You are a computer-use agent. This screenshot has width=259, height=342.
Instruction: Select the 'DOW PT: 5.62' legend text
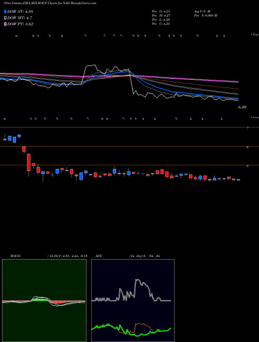pos(20,24)
